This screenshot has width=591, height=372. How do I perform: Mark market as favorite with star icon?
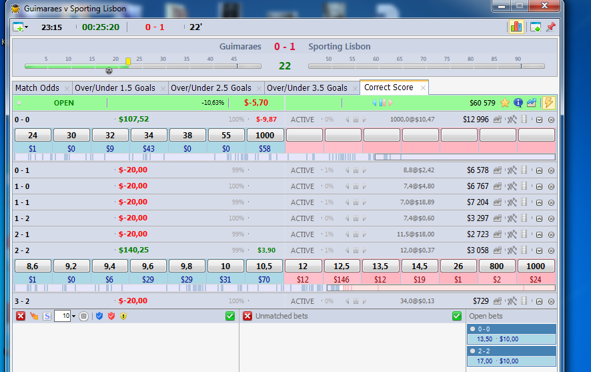click(505, 103)
